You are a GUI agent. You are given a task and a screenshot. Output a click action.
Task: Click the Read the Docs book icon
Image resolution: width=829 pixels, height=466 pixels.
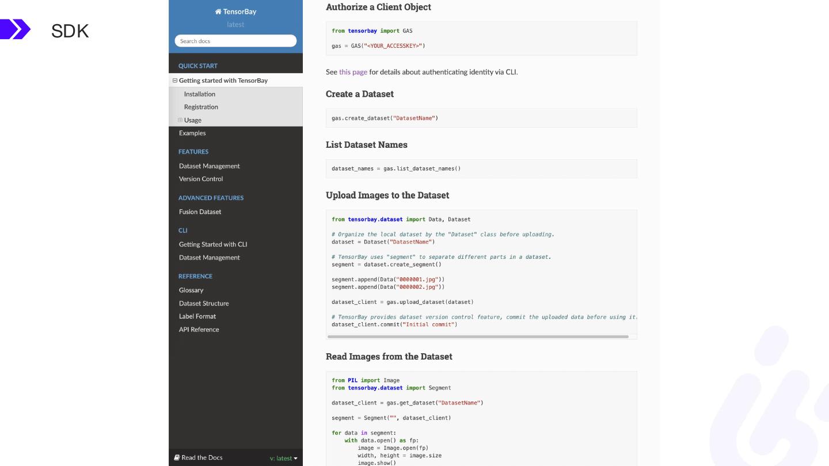[177, 458]
